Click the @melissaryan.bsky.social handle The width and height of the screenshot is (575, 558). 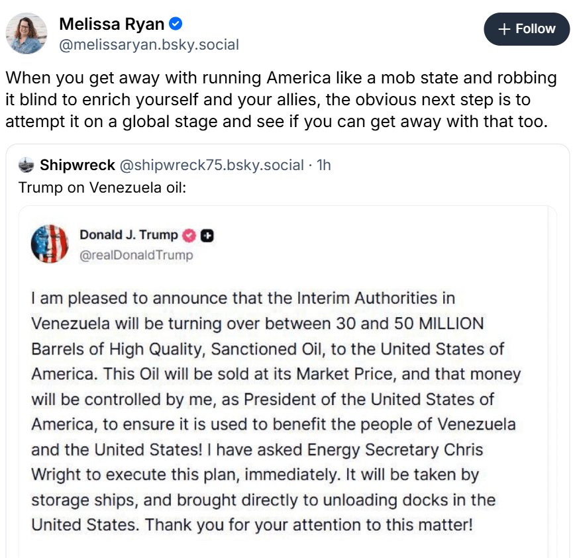pos(149,45)
